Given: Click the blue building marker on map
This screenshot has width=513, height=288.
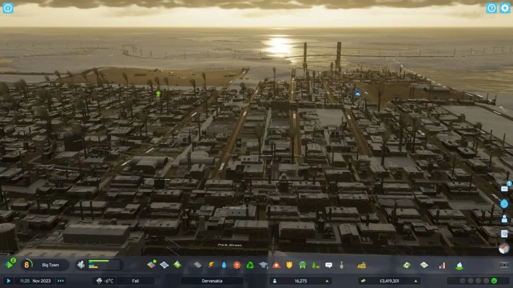Looking at the screenshot, I should [x=357, y=93].
